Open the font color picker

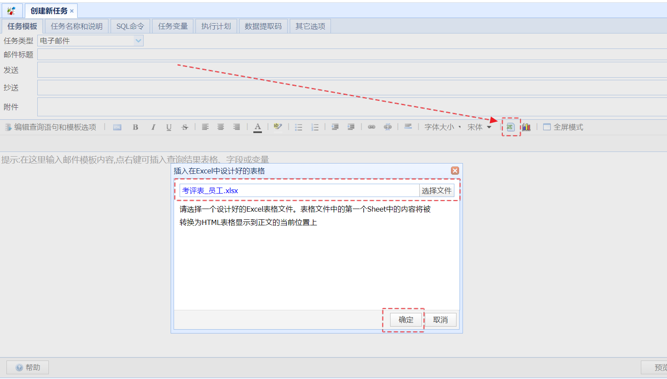(258, 127)
